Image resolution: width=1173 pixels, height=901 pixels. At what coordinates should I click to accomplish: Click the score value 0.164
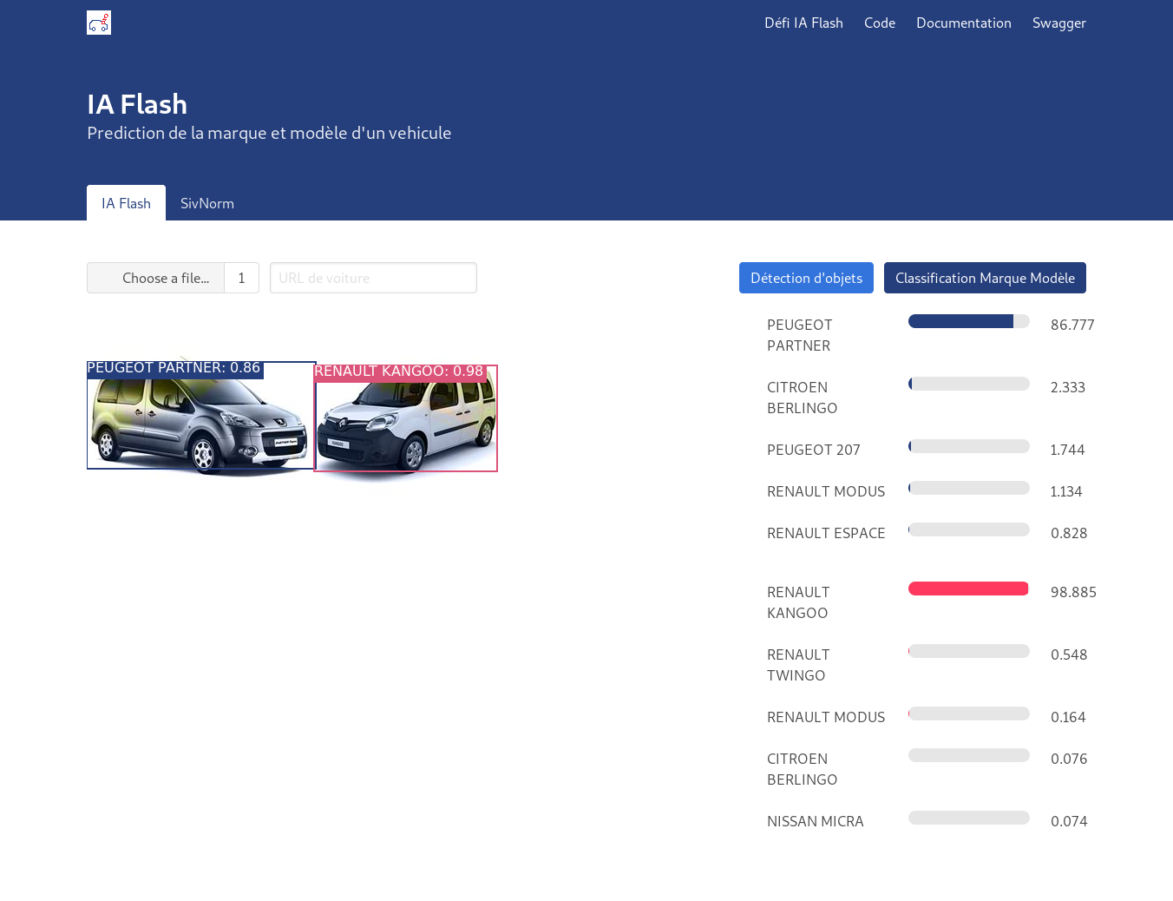[x=1068, y=717]
